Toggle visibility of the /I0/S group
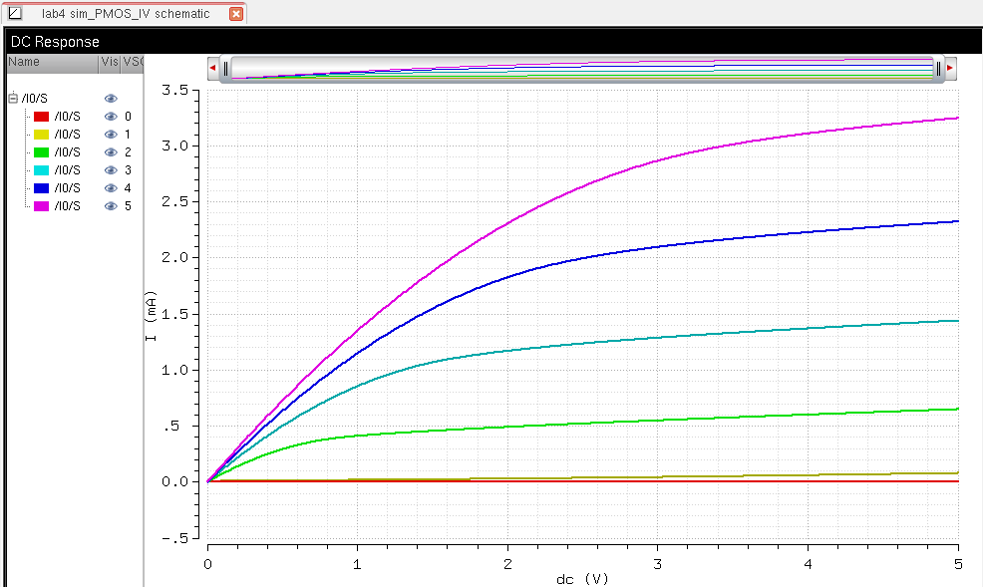 pos(111,99)
